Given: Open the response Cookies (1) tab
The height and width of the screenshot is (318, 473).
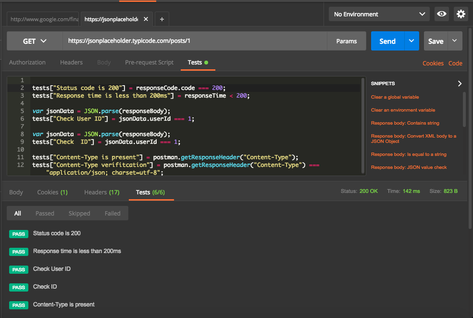Looking at the screenshot, I should pyautogui.click(x=52, y=192).
